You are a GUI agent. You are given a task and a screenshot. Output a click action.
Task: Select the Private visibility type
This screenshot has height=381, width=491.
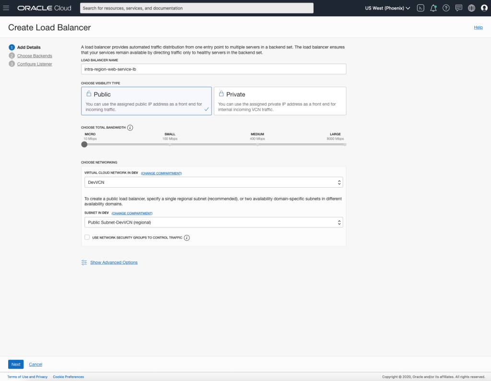[x=280, y=101]
